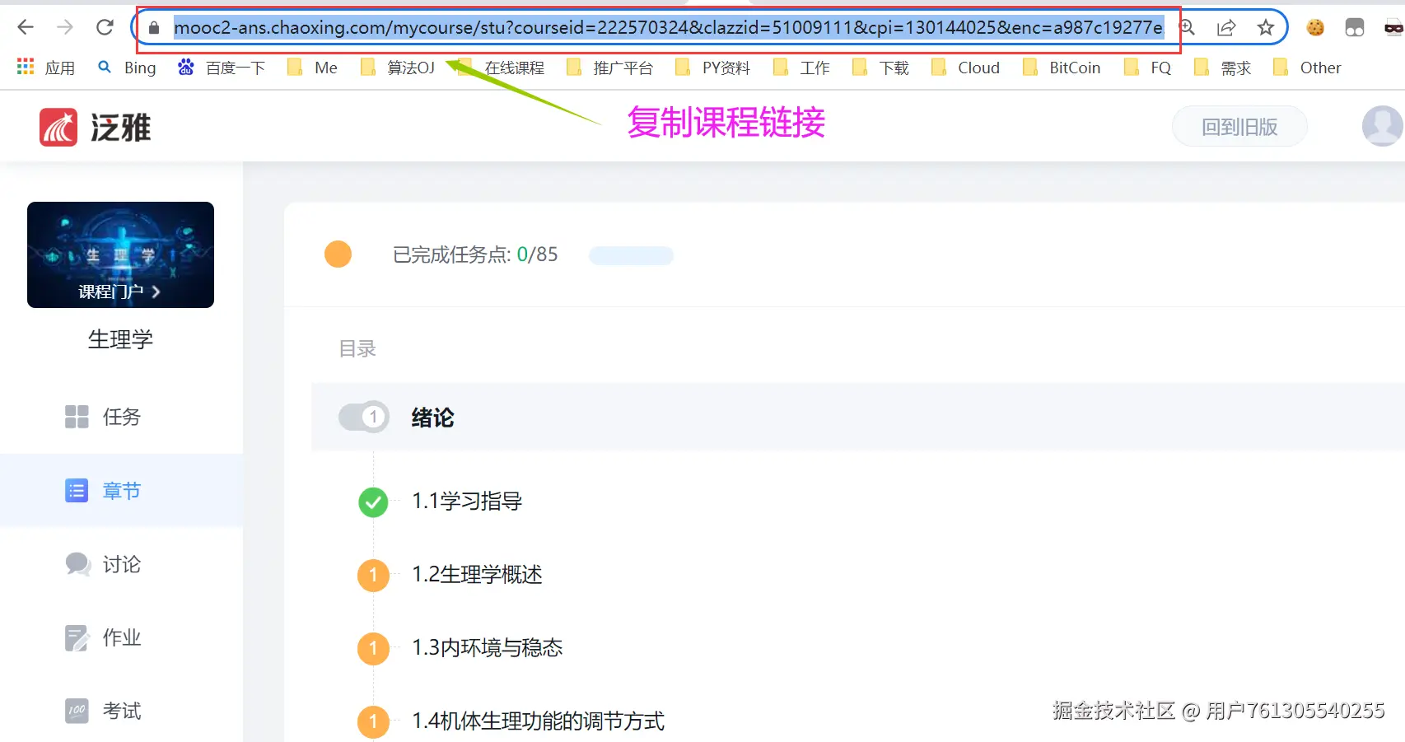
Task: Click the 考试 score icon
Action: (x=77, y=711)
